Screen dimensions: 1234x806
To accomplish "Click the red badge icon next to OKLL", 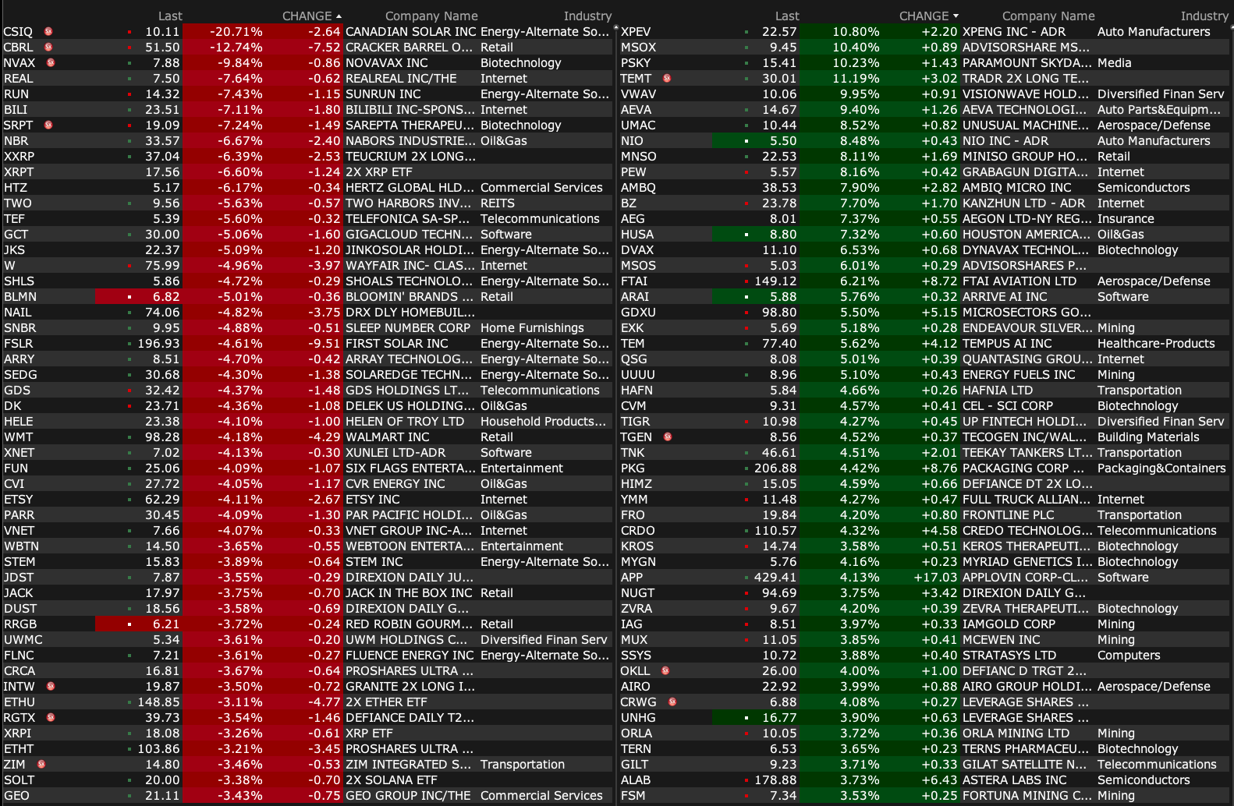I will [x=665, y=671].
